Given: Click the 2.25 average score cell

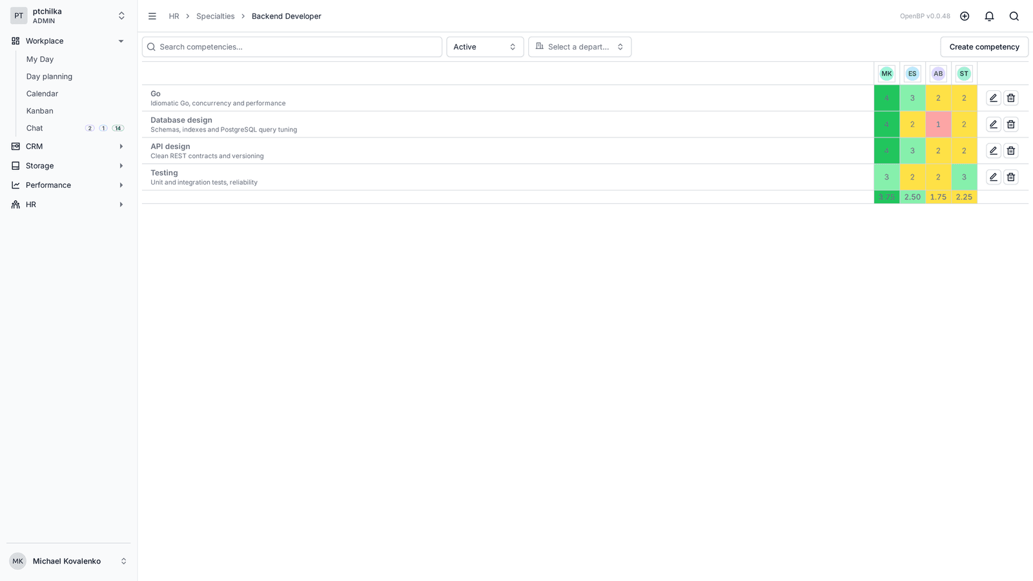Looking at the screenshot, I should click(x=964, y=197).
